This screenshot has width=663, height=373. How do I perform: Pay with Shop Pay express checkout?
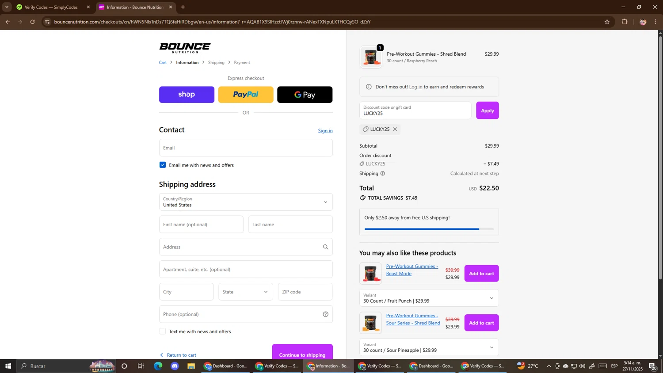(x=187, y=95)
